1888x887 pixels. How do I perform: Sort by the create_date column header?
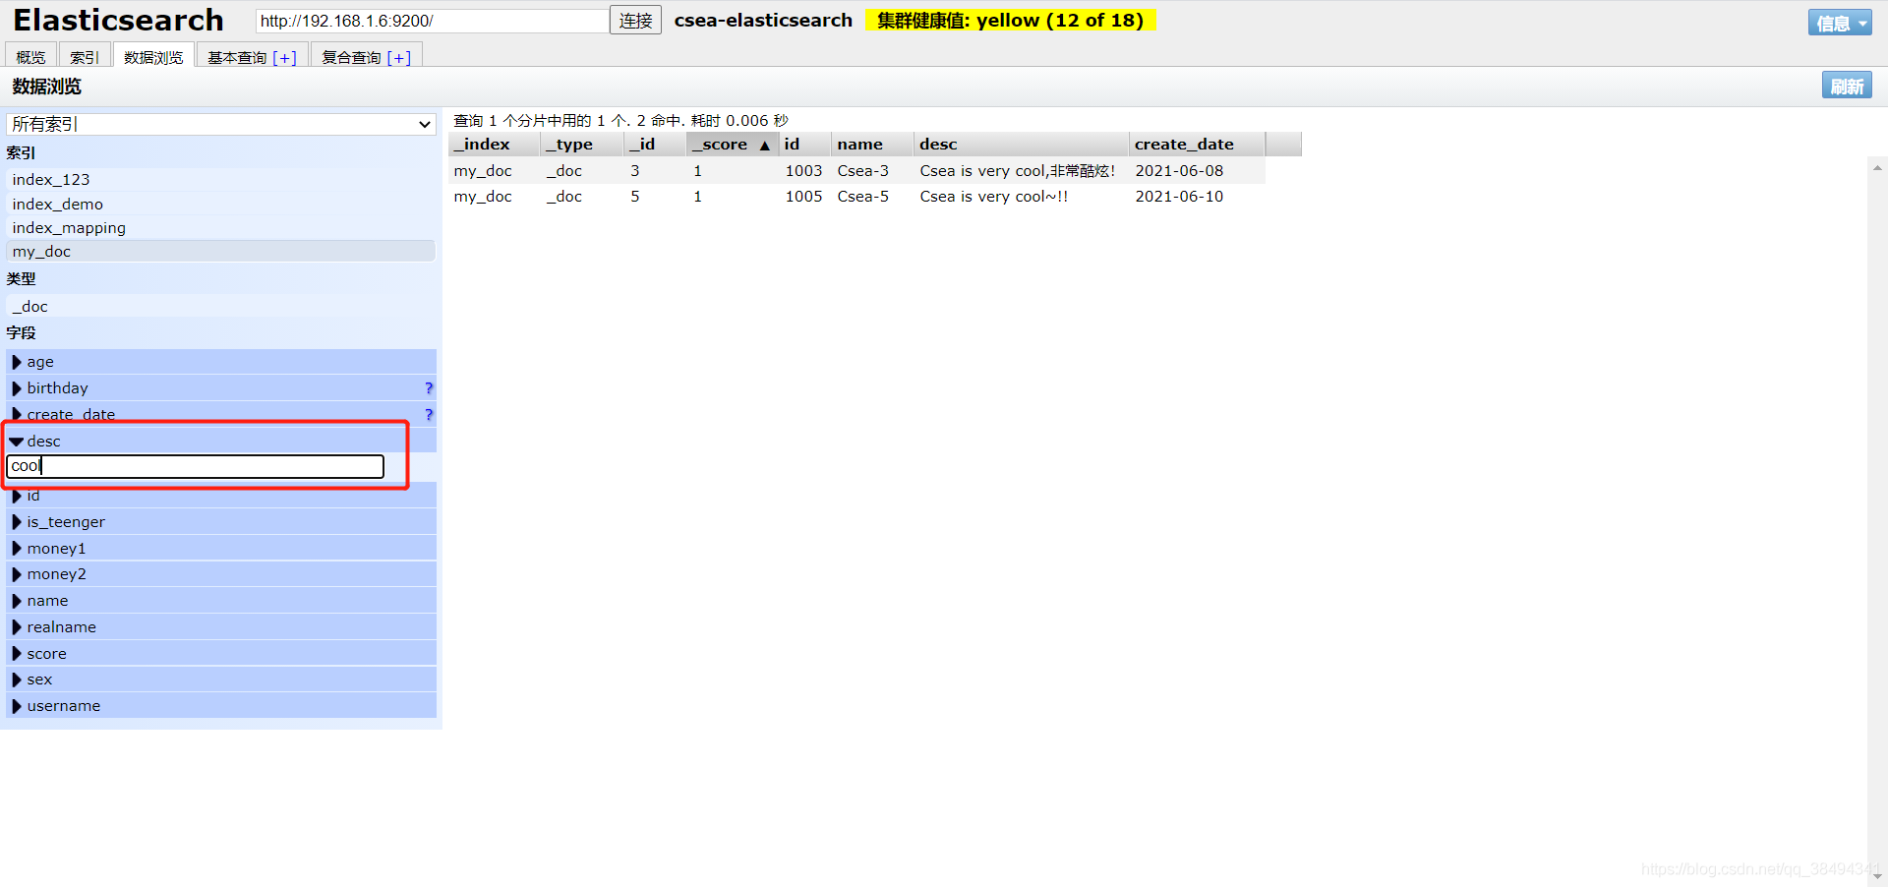[1197, 145]
